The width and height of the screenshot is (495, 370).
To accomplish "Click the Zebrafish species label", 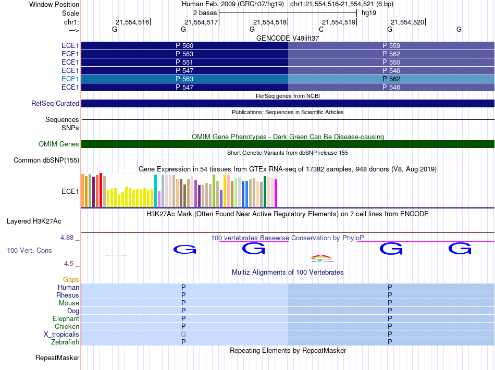I will pyautogui.click(x=65, y=342).
